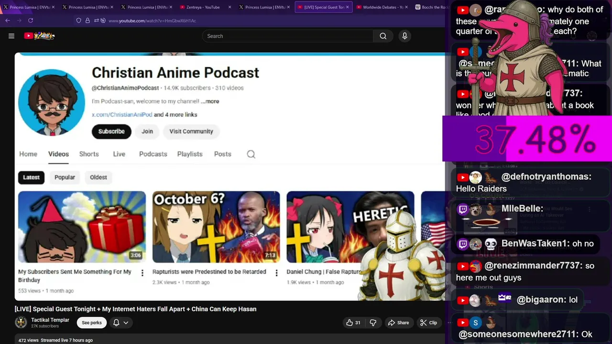Like the video with thumbs up
This screenshot has width=612, height=344.
pos(353,322)
